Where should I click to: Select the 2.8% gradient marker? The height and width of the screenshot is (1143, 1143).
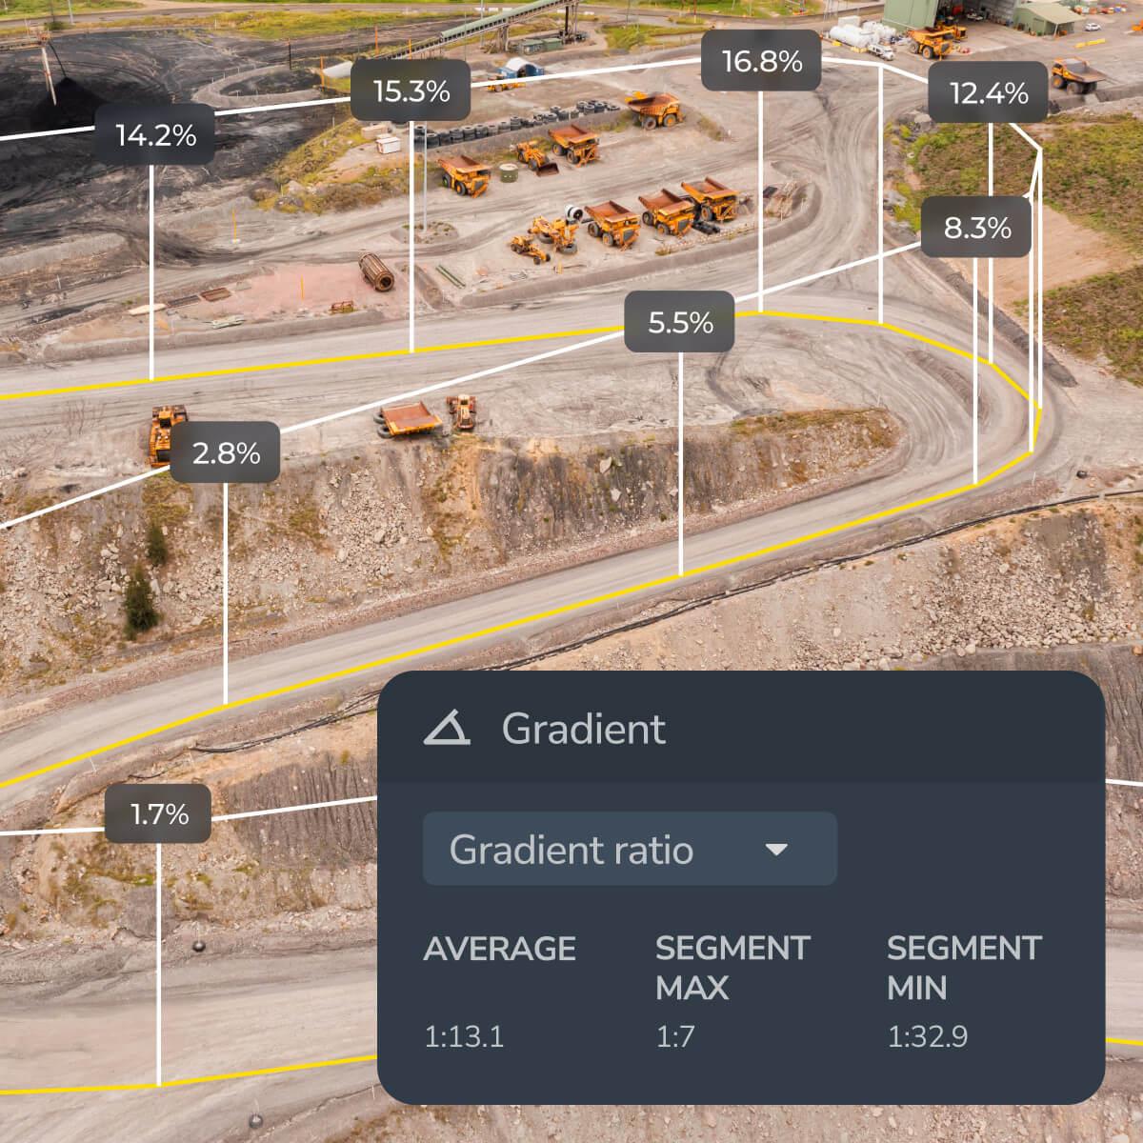(227, 451)
